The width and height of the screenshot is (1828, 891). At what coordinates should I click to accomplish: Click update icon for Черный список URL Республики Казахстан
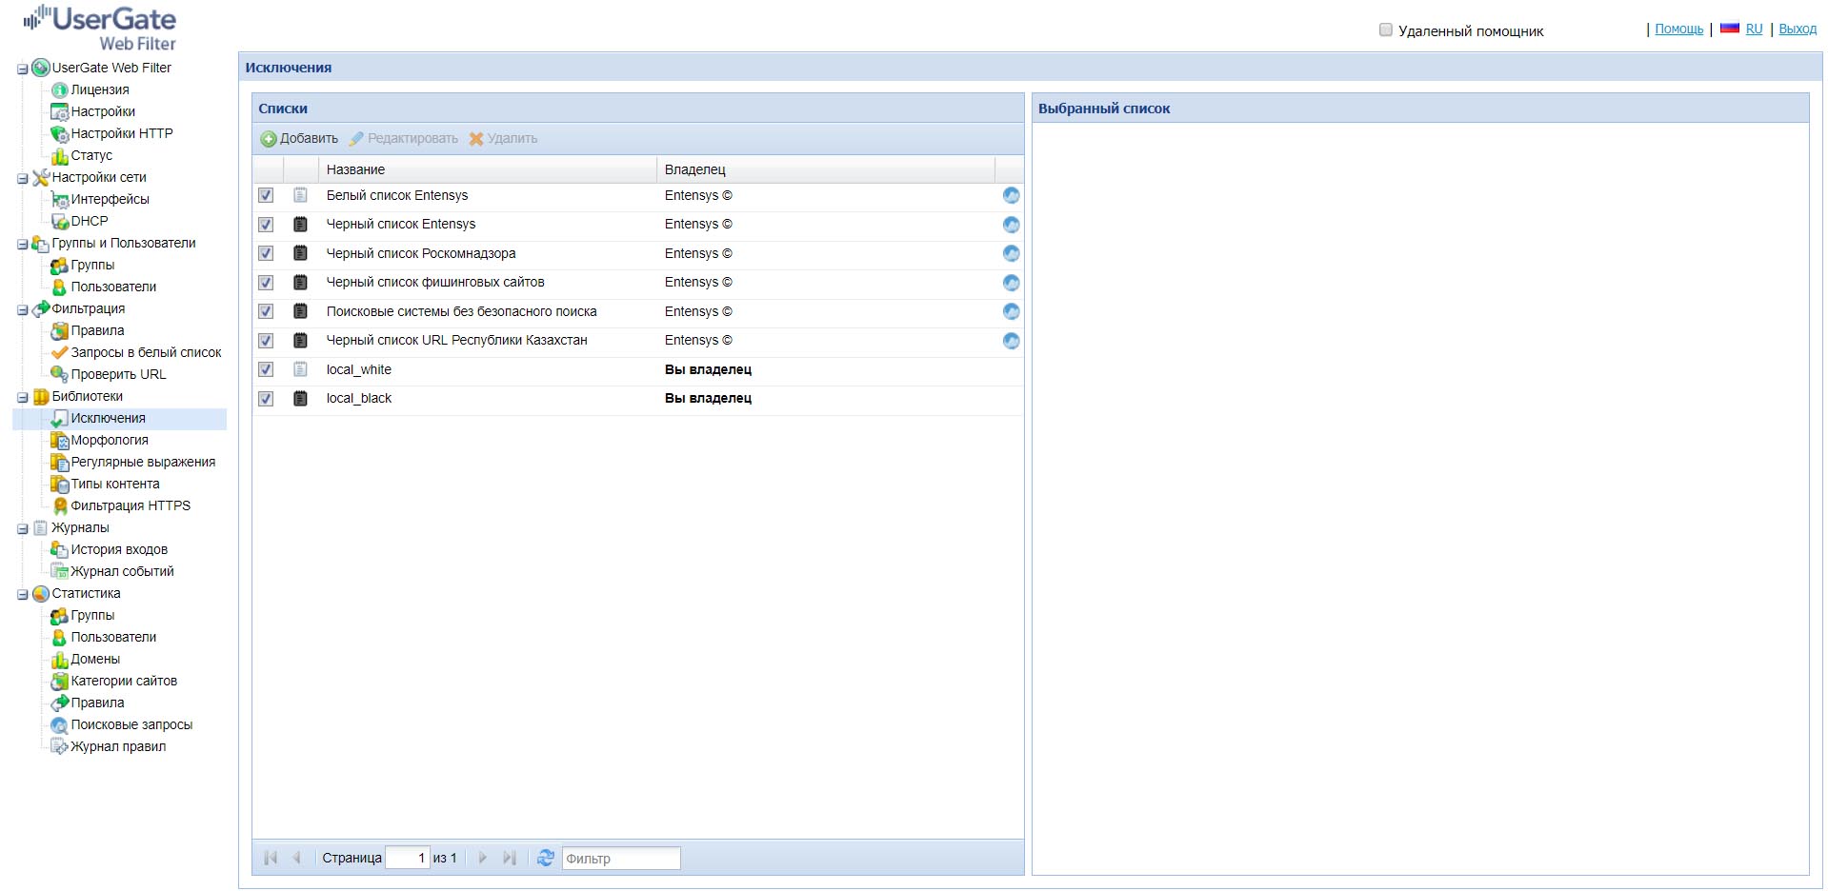1011,341
